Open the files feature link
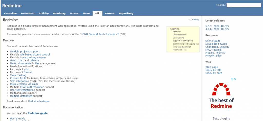The image size is (263, 121). 37,63
